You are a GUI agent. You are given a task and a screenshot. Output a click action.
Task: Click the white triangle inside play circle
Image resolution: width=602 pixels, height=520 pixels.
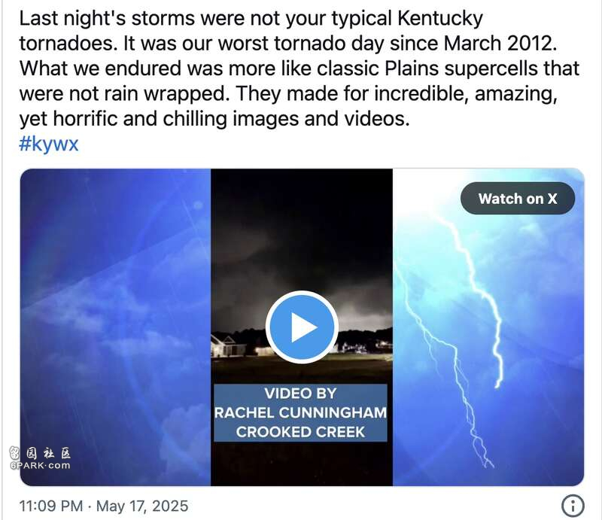(x=304, y=327)
